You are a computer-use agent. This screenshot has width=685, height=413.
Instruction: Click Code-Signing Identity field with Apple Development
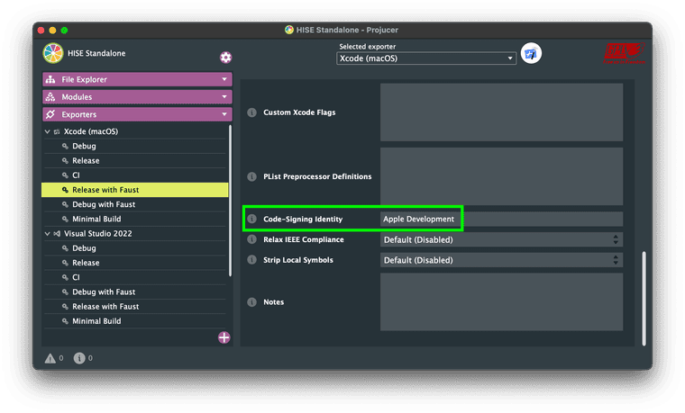click(501, 219)
